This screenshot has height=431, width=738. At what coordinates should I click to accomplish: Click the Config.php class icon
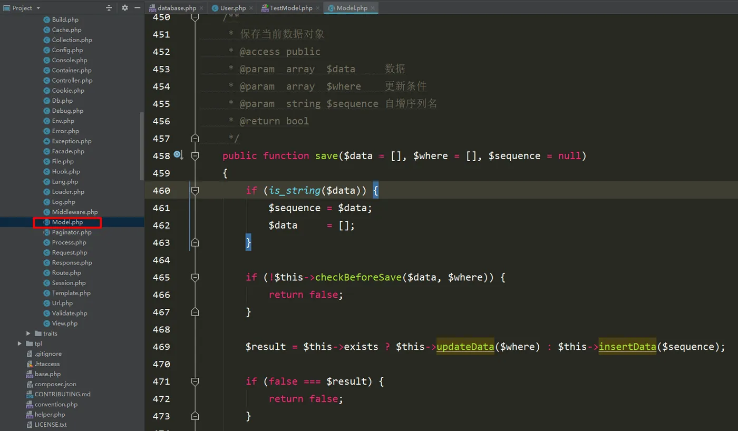(x=46, y=50)
